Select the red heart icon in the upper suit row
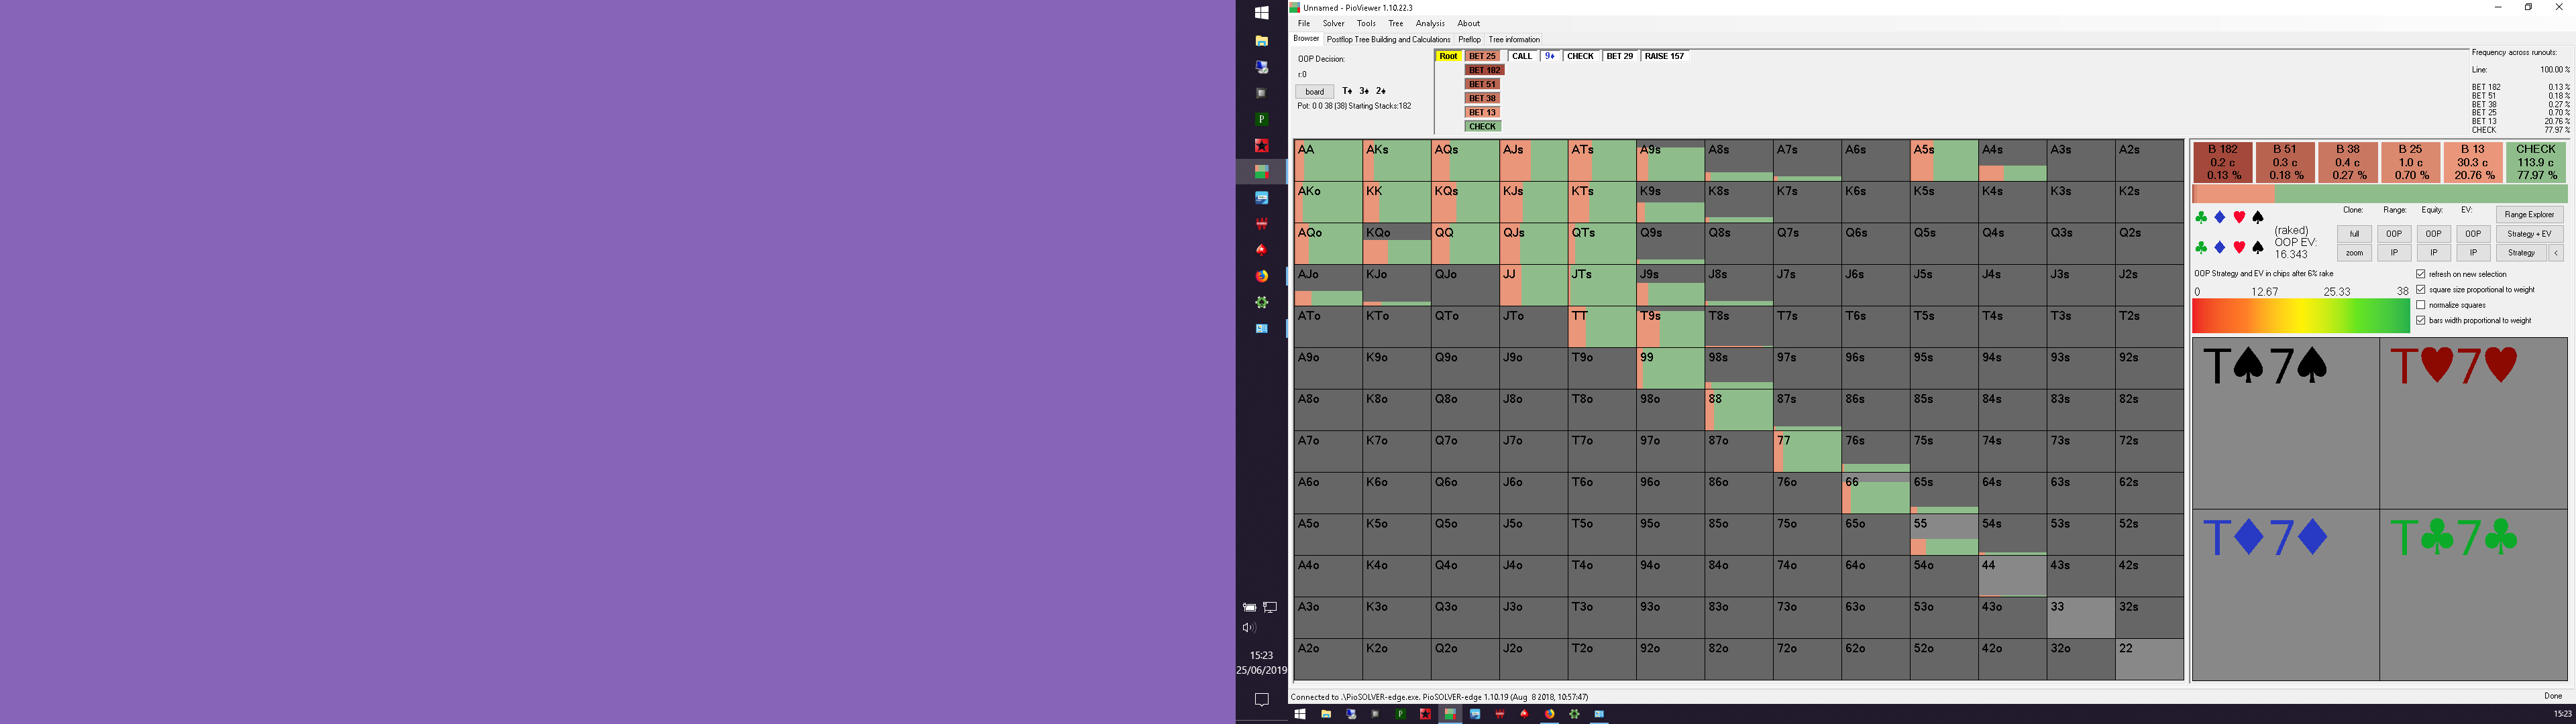This screenshot has height=724, width=2576. 2239,217
